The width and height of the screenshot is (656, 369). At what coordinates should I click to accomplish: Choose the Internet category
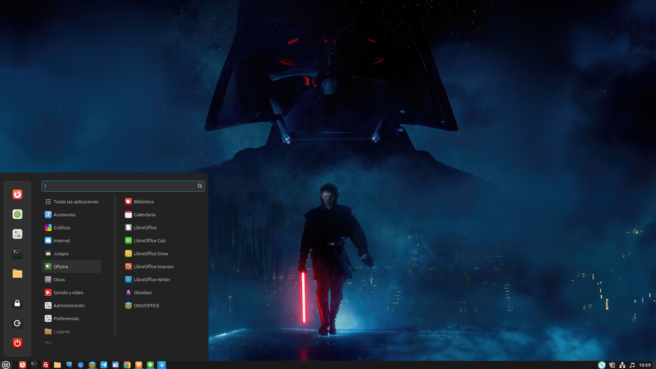click(x=71, y=241)
